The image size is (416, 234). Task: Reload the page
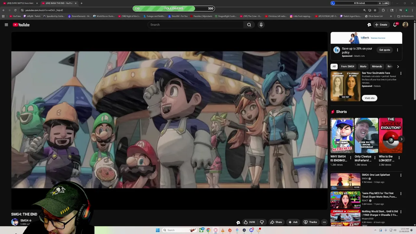[x=15, y=10]
